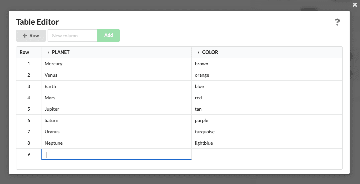Click the empty COLOR cell in row 9

click(x=266, y=154)
